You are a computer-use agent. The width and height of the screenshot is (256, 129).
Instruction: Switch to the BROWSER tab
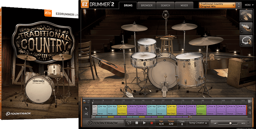tap(147, 5)
